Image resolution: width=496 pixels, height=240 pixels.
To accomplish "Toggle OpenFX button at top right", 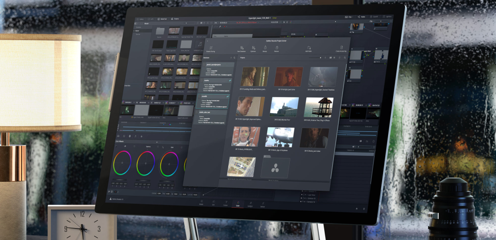I will point(374,17).
